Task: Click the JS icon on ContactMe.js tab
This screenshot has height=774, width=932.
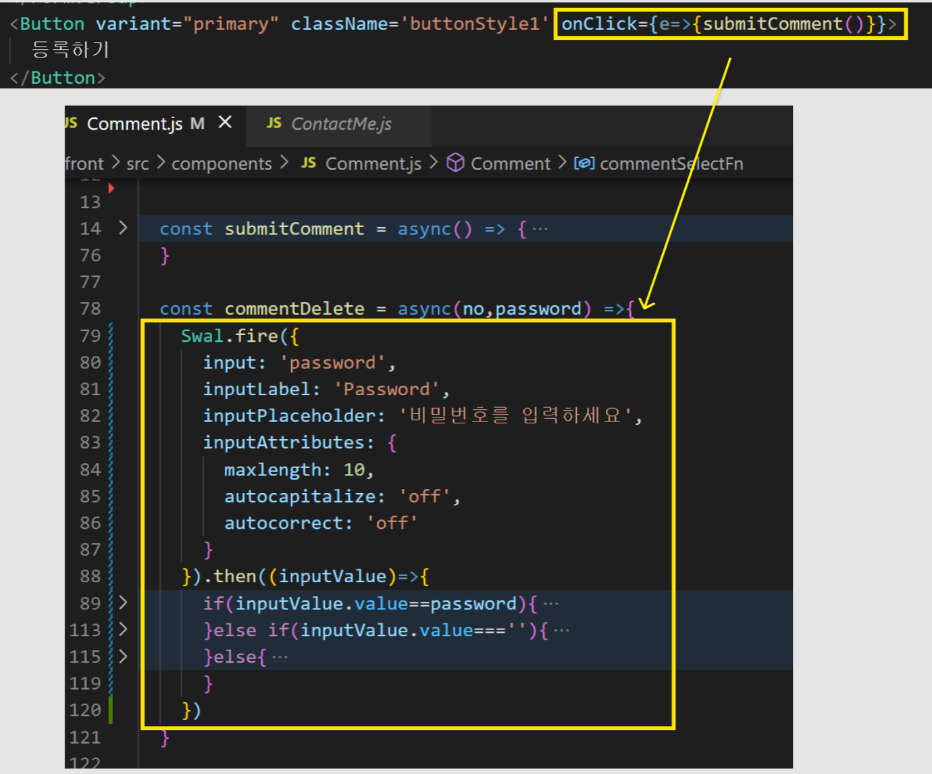Action: click(274, 123)
